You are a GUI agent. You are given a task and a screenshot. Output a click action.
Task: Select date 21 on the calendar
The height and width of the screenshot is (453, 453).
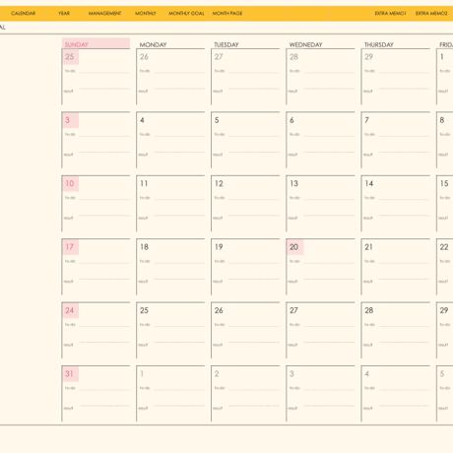pyautogui.click(x=368, y=247)
